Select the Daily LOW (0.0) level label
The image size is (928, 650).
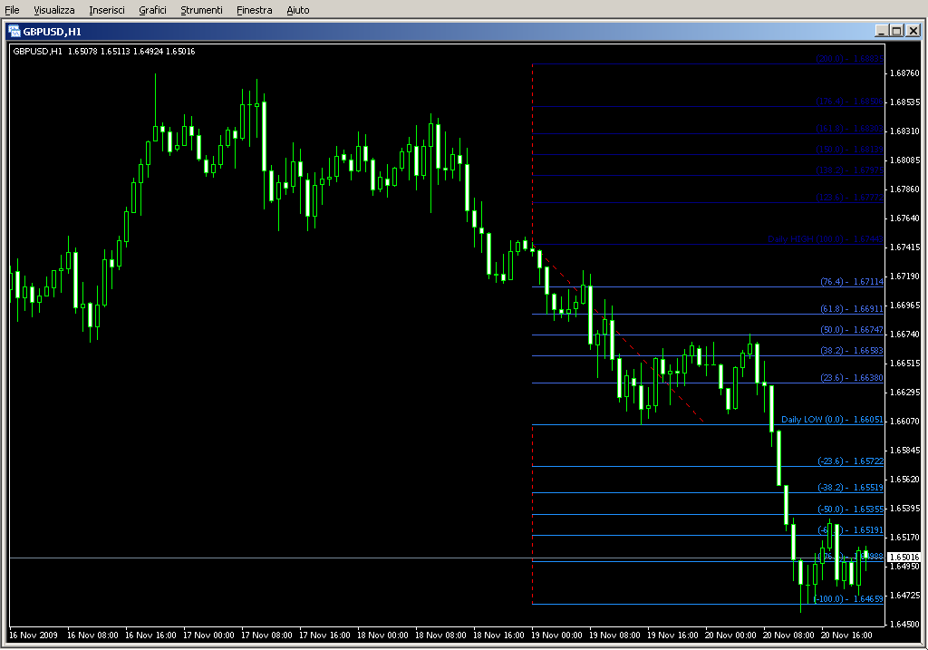832,420
